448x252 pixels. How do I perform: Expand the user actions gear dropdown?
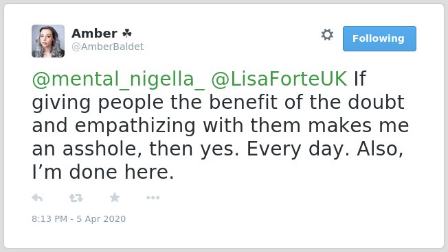coord(327,35)
